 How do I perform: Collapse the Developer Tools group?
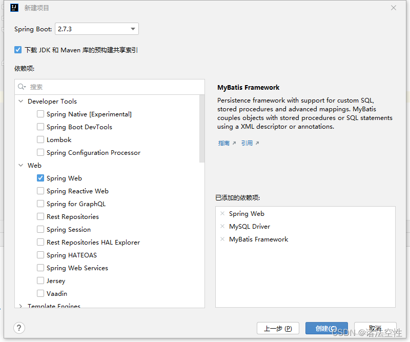(x=21, y=101)
